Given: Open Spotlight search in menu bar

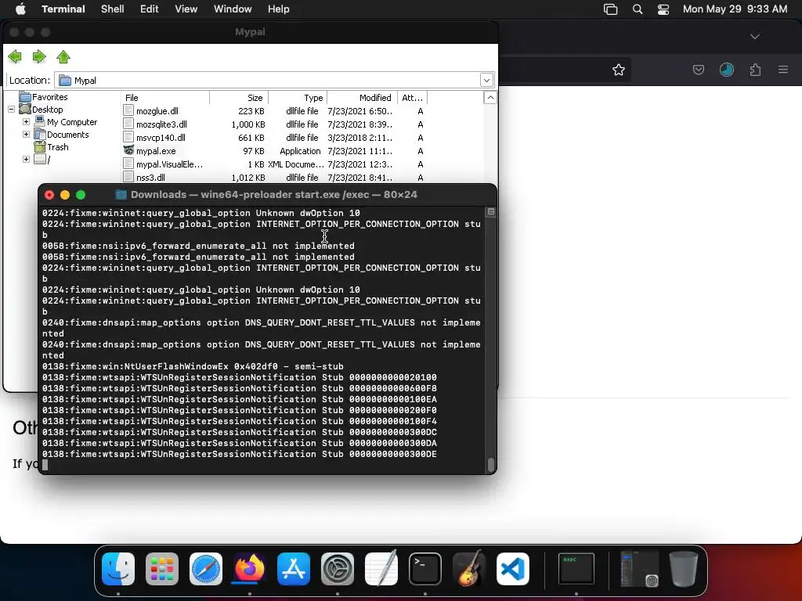Looking at the screenshot, I should (x=638, y=9).
